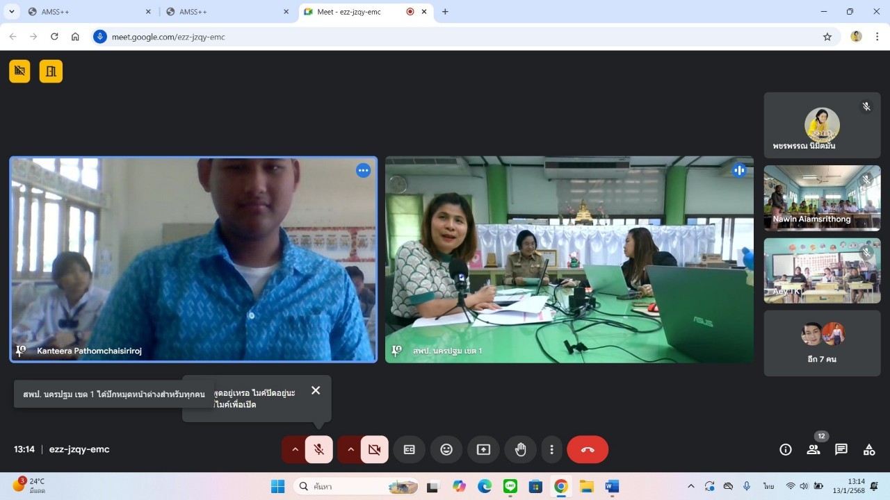Open LINE app from taskbar

[x=510, y=486]
